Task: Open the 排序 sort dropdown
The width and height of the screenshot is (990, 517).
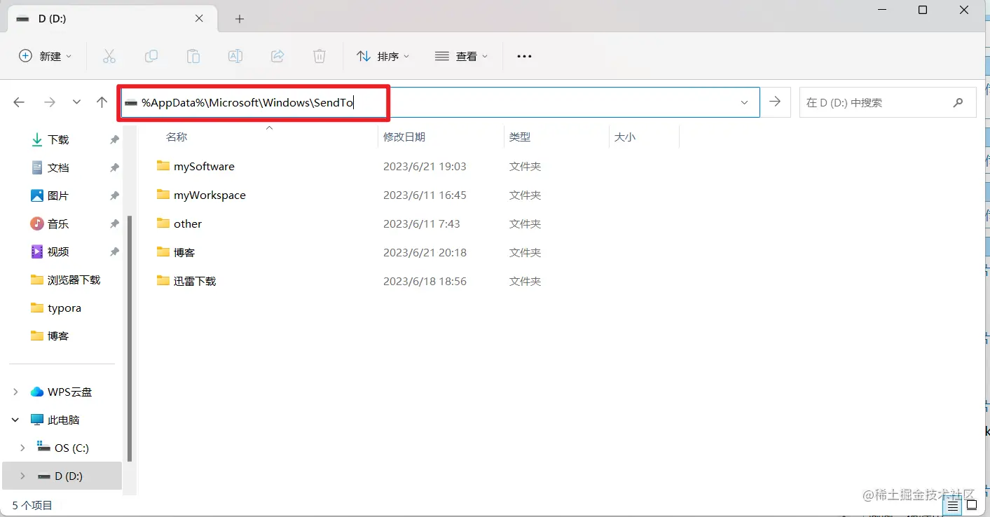Action: pyautogui.click(x=383, y=56)
